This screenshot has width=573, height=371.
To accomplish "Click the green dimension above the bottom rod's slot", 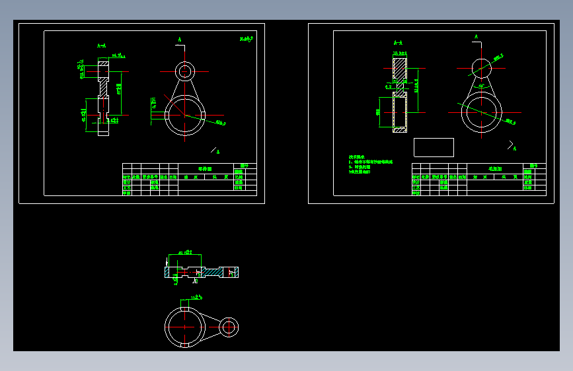I will (x=196, y=298).
